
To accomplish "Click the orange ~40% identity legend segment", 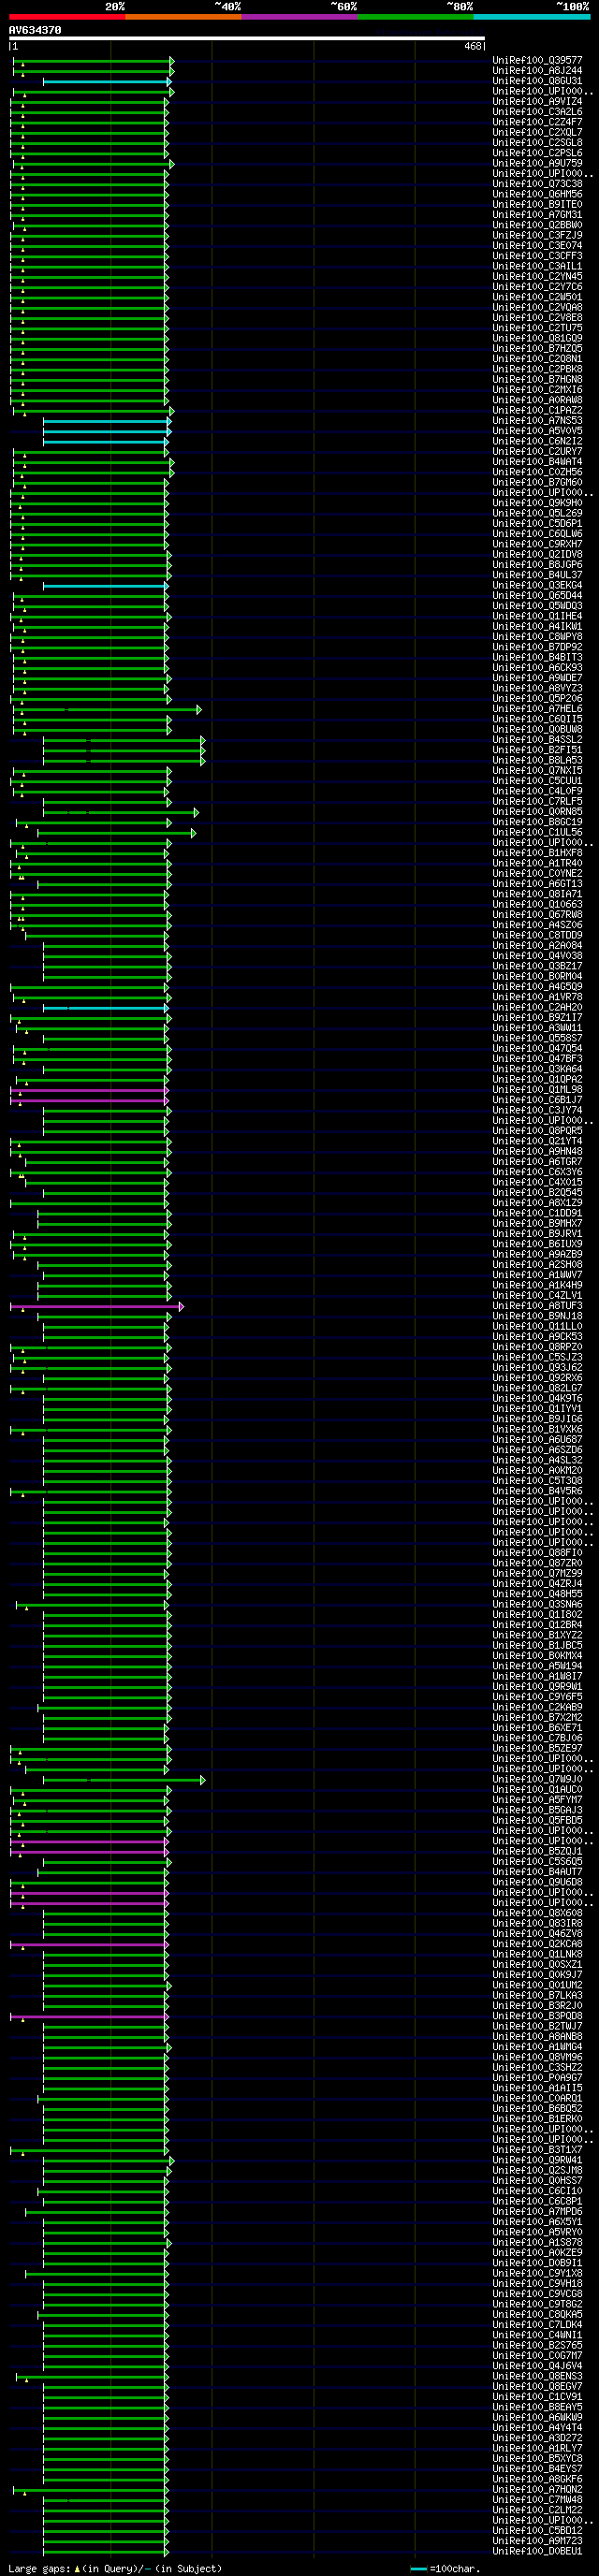I will [183, 17].
